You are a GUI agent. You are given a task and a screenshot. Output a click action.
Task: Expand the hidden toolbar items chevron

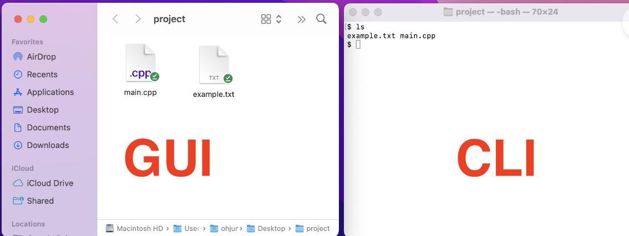coord(301,19)
